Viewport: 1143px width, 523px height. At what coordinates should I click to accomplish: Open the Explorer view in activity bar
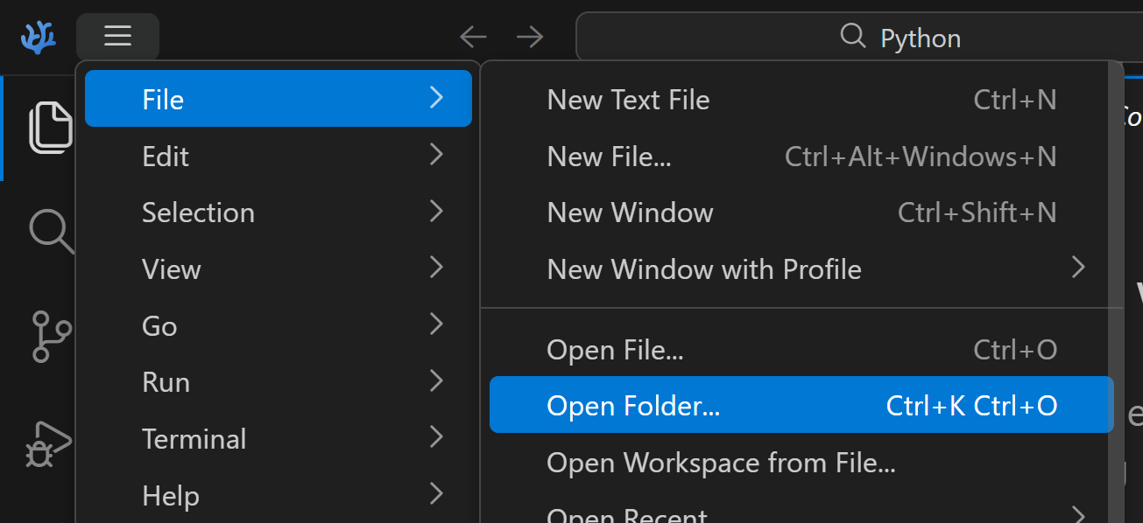click(50, 128)
